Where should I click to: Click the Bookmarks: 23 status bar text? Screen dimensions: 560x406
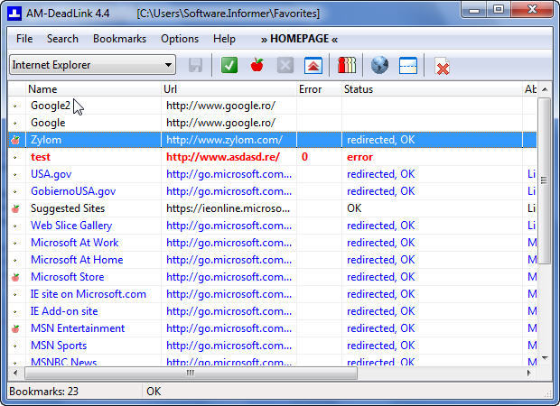(x=43, y=392)
